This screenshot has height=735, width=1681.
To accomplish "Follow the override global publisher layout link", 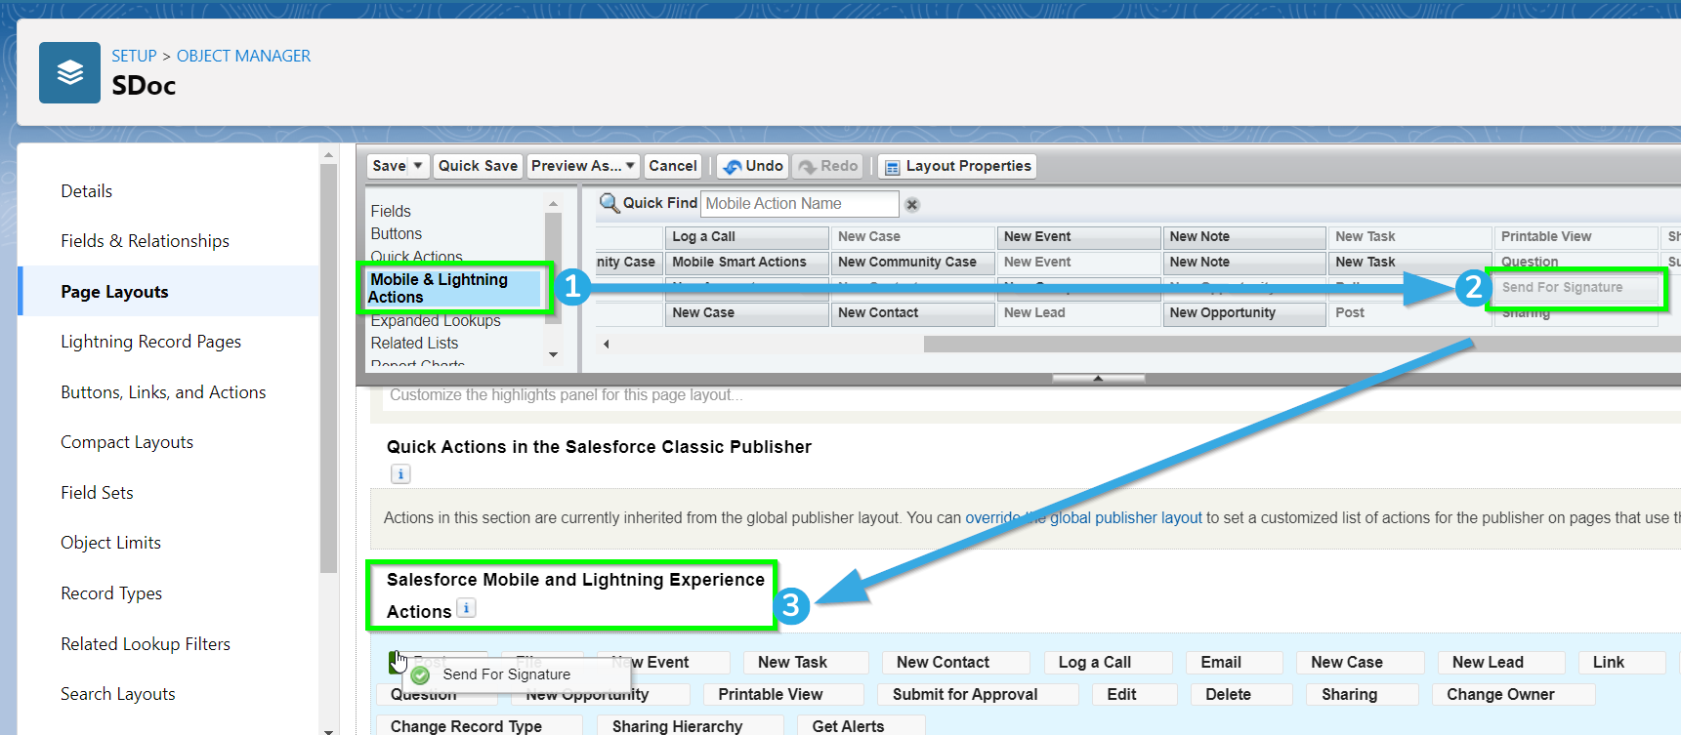I will (x=1083, y=517).
